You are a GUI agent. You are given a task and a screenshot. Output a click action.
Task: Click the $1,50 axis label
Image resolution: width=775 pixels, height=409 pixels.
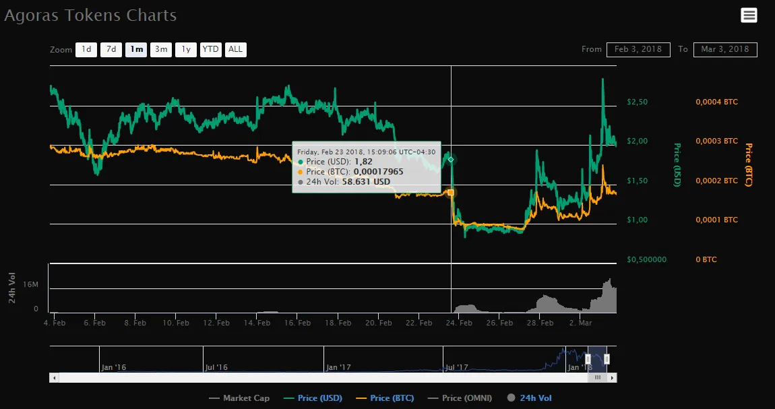click(637, 181)
